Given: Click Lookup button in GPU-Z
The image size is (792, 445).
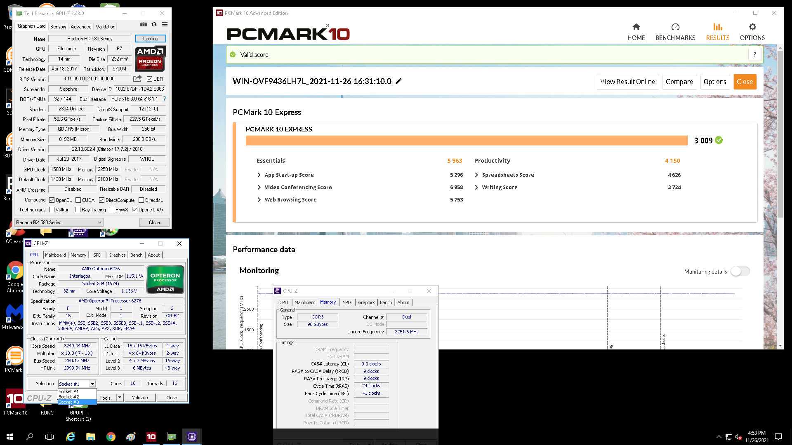Looking at the screenshot, I should point(151,38).
